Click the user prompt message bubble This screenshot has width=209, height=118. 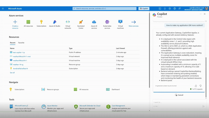coord(184,25)
